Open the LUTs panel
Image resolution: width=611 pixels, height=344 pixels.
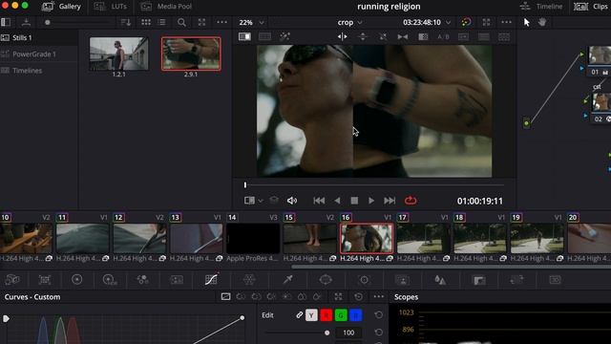coord(111,7)
